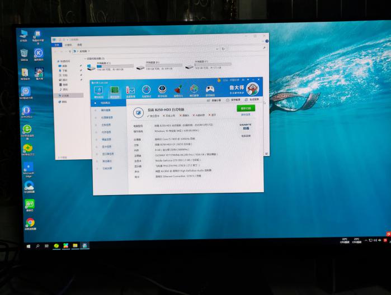Open the blue File tab in File Explorer
This screenshot has width=391, height=295.
[56, 45]
